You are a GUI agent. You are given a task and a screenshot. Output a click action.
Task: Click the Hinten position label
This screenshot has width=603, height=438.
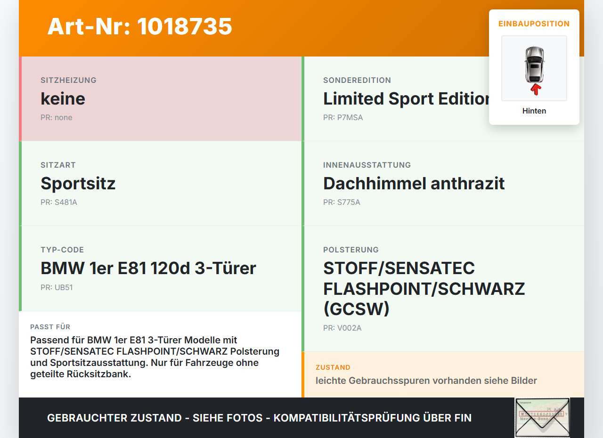tap(534, 111)
